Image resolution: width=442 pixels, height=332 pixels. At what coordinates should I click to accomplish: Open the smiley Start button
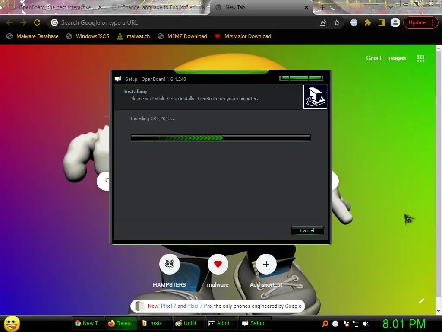(12, 323)
